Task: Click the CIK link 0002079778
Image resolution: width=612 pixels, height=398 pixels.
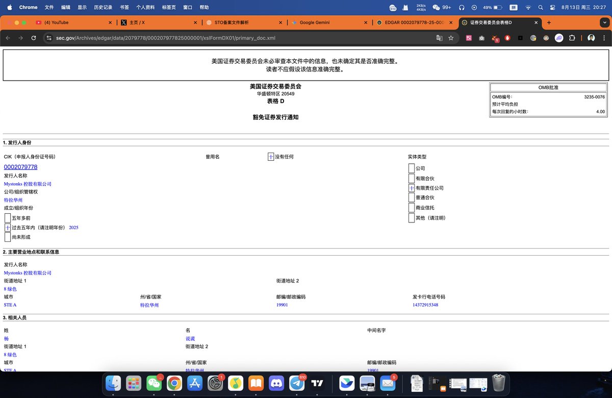Action: click(x=20, y=167)
